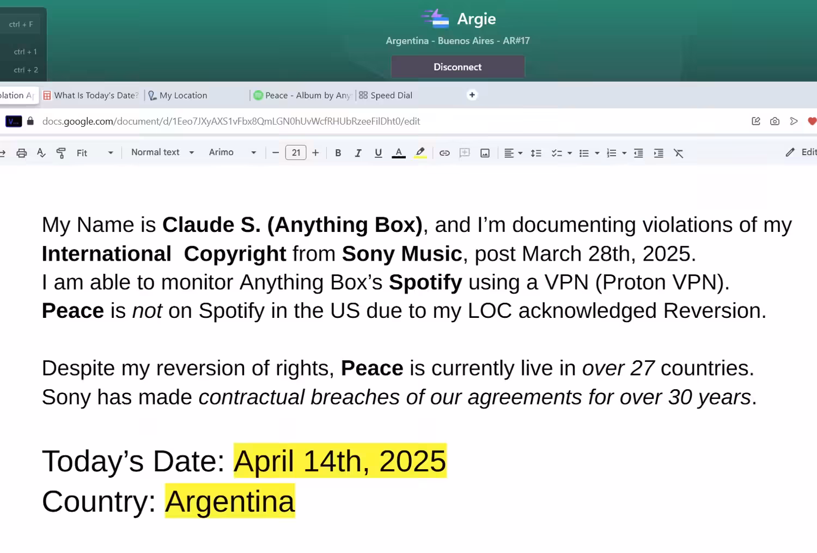Click the Add comment icon
817x553 pixels.
pos(465,153)
